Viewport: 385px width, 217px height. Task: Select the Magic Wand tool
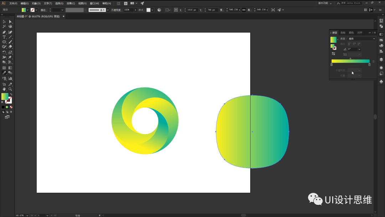[4, 26]
